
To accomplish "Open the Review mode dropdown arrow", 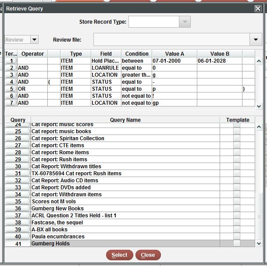I will point(34,39).
